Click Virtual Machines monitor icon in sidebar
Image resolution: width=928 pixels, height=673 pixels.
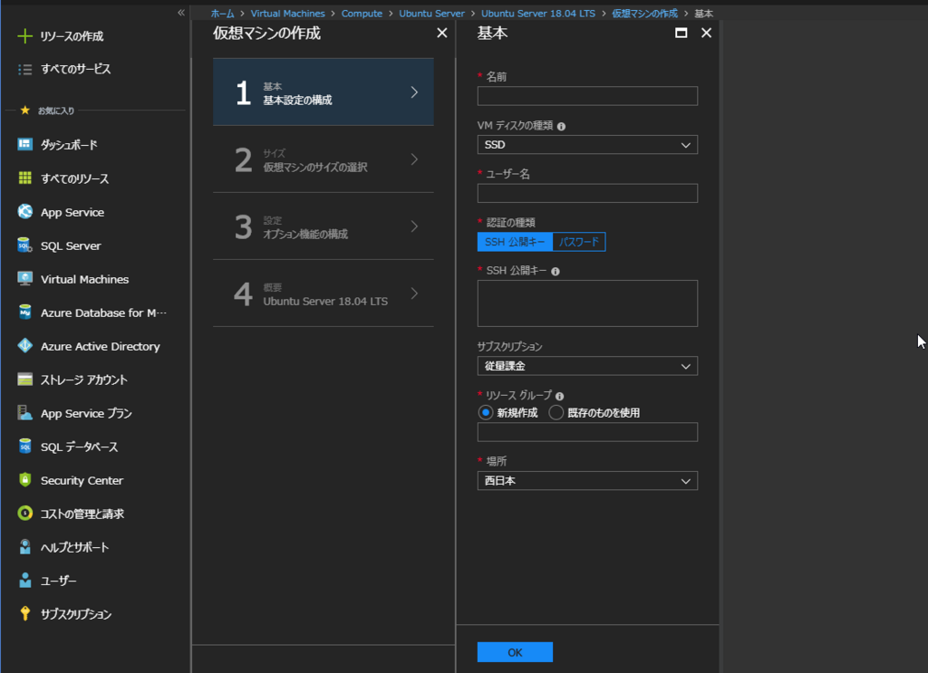24,279
